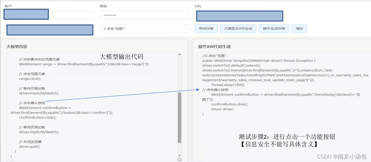Image resolution: width=371 pixels, height=162 pixels.
Task: Click the WebElement range = driver.findElement line
Action: pos(84,64)
